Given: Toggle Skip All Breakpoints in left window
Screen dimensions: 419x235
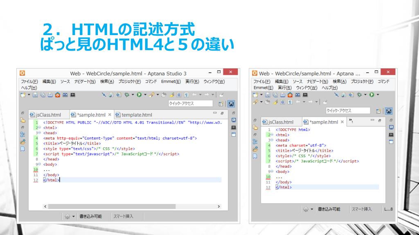Looking at the screenshot, I should pyautogui.click(x=104, y=95).
